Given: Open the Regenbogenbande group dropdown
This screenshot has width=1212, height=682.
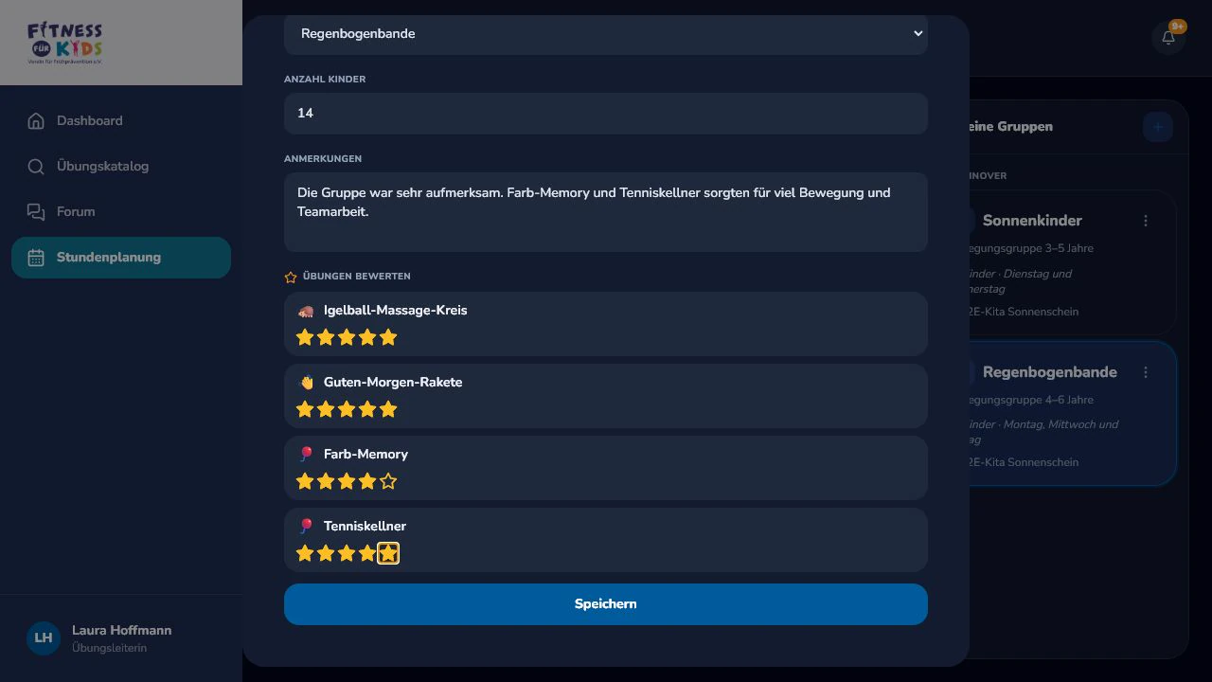Looking at the screenshot, I should coord(606,34).
